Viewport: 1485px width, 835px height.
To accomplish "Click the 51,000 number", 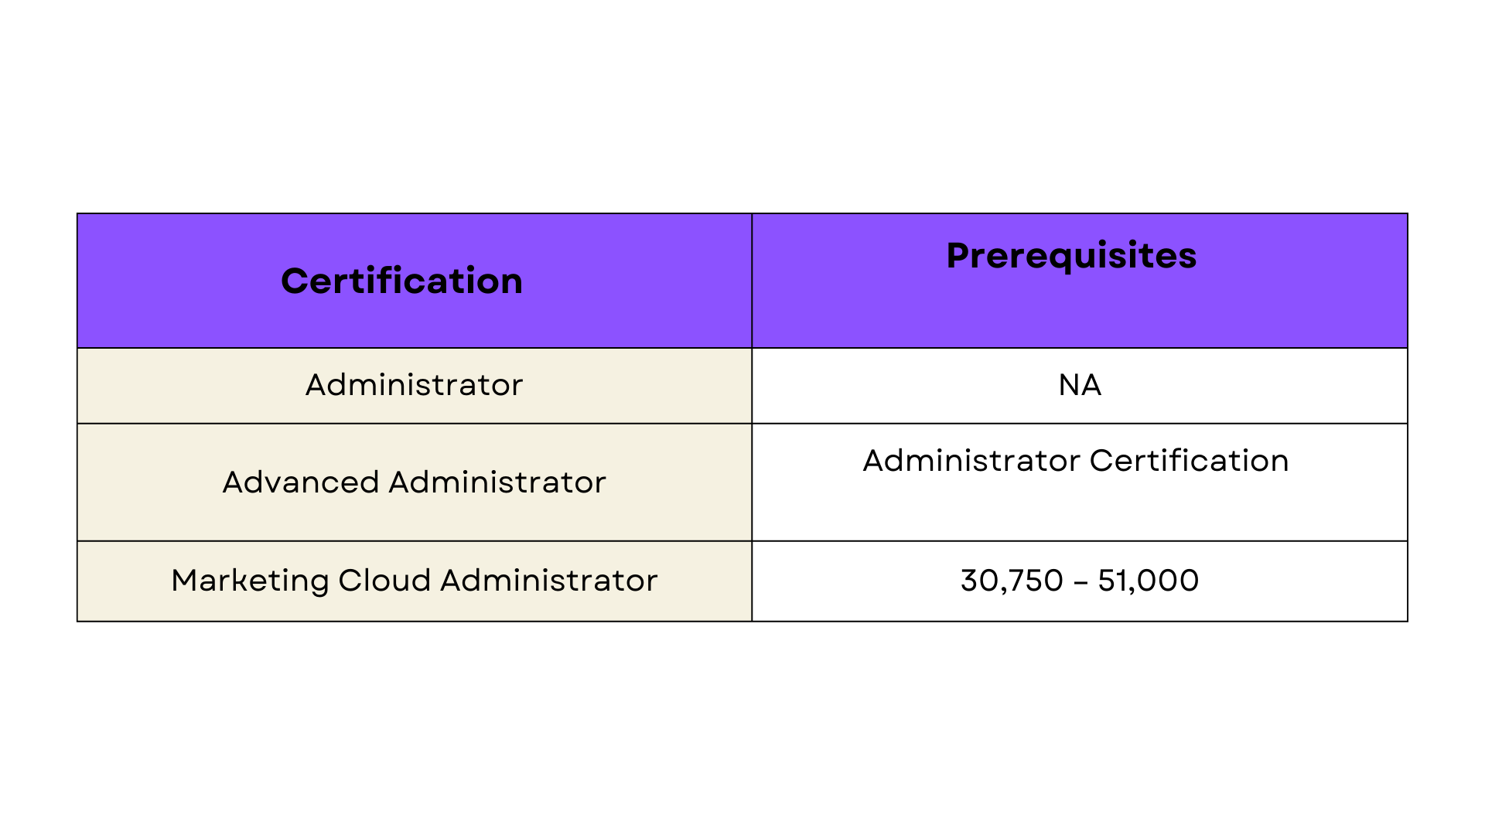I will (x=1149, y=581).
